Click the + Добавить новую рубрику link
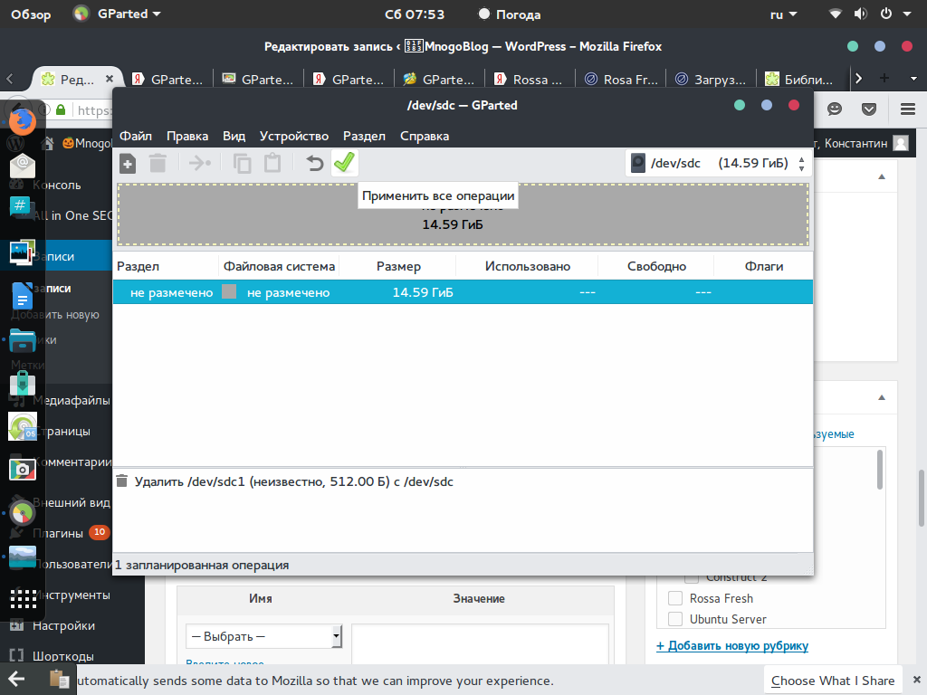This screenshot has width=927, height=695. pyautogui.click(x=731, y=645)
